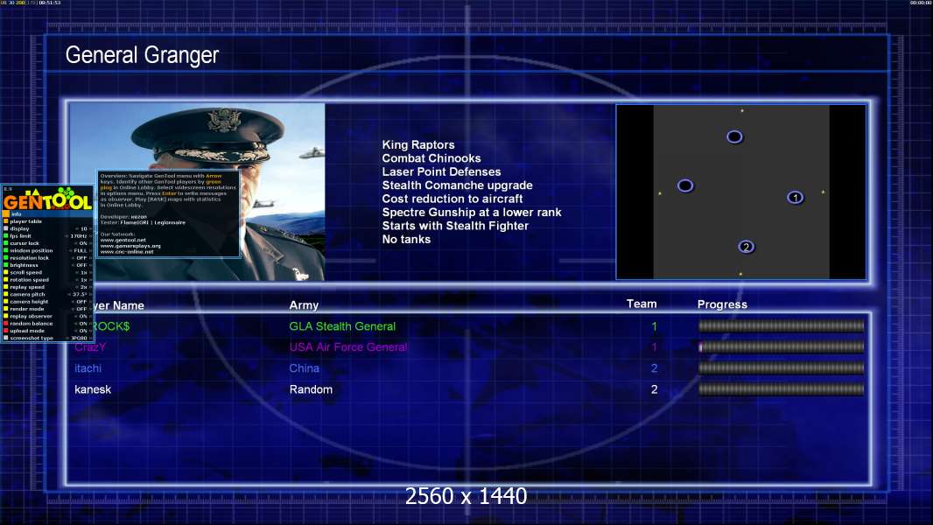Image resolution: width=933 pixels, height=525 pixels.
Task: Select the screenshot type menu label
Action: click(x=32, y=339)
